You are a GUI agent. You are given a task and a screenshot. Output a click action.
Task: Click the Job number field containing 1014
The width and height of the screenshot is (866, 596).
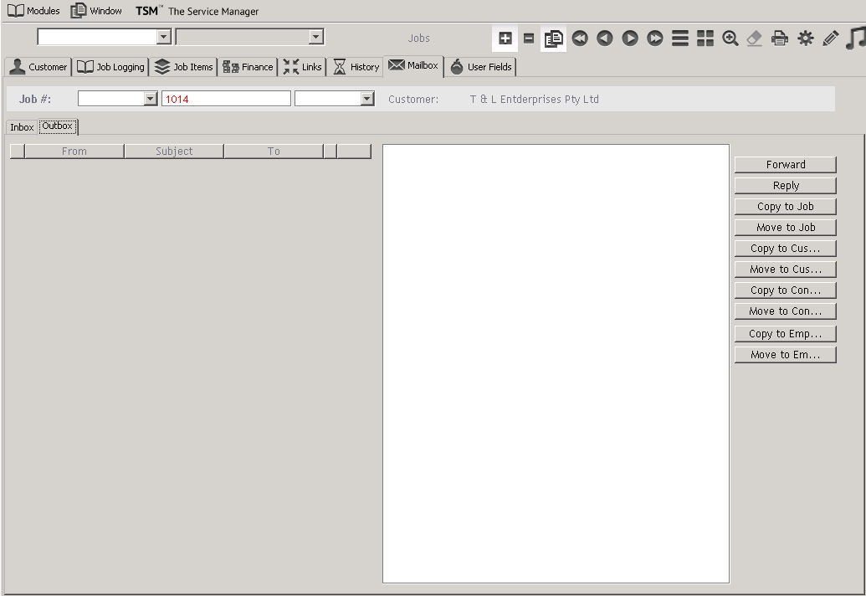226,99
